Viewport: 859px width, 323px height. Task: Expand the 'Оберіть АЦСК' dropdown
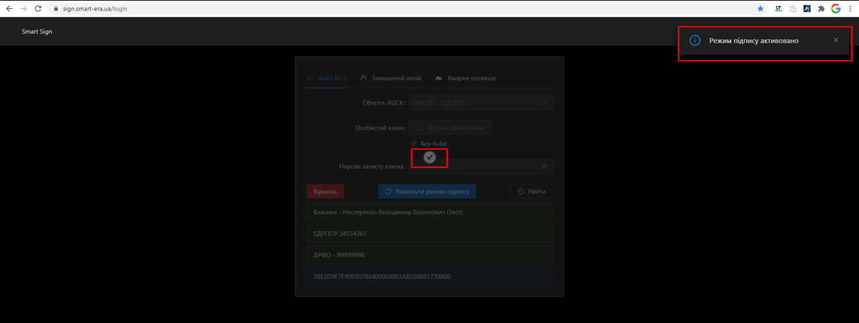click(x=480, y=103)
